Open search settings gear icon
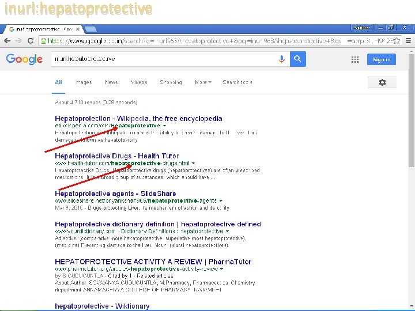Image resolution: width=415 pixels, height=311 pixels. pos(382,82)
